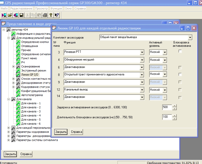
Task: Toggle blocking checkbox for pin 8
Action: [x=180, y=74]
